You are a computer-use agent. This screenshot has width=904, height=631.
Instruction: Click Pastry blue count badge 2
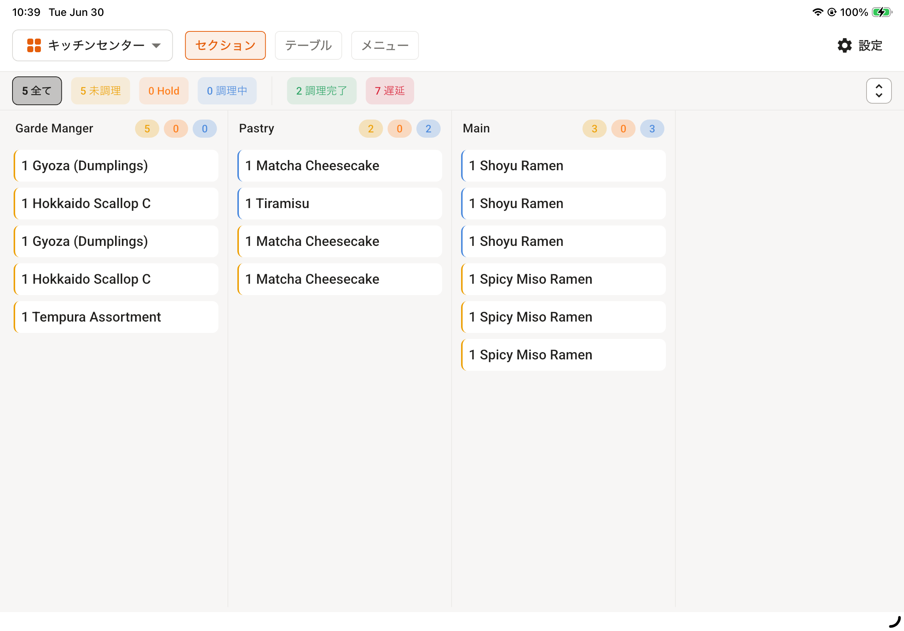pos(429,129)
